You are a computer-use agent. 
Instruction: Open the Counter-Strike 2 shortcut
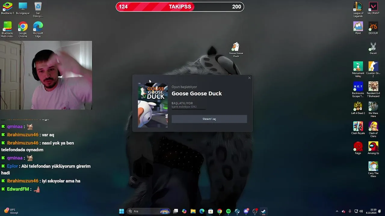coord(373,70)
